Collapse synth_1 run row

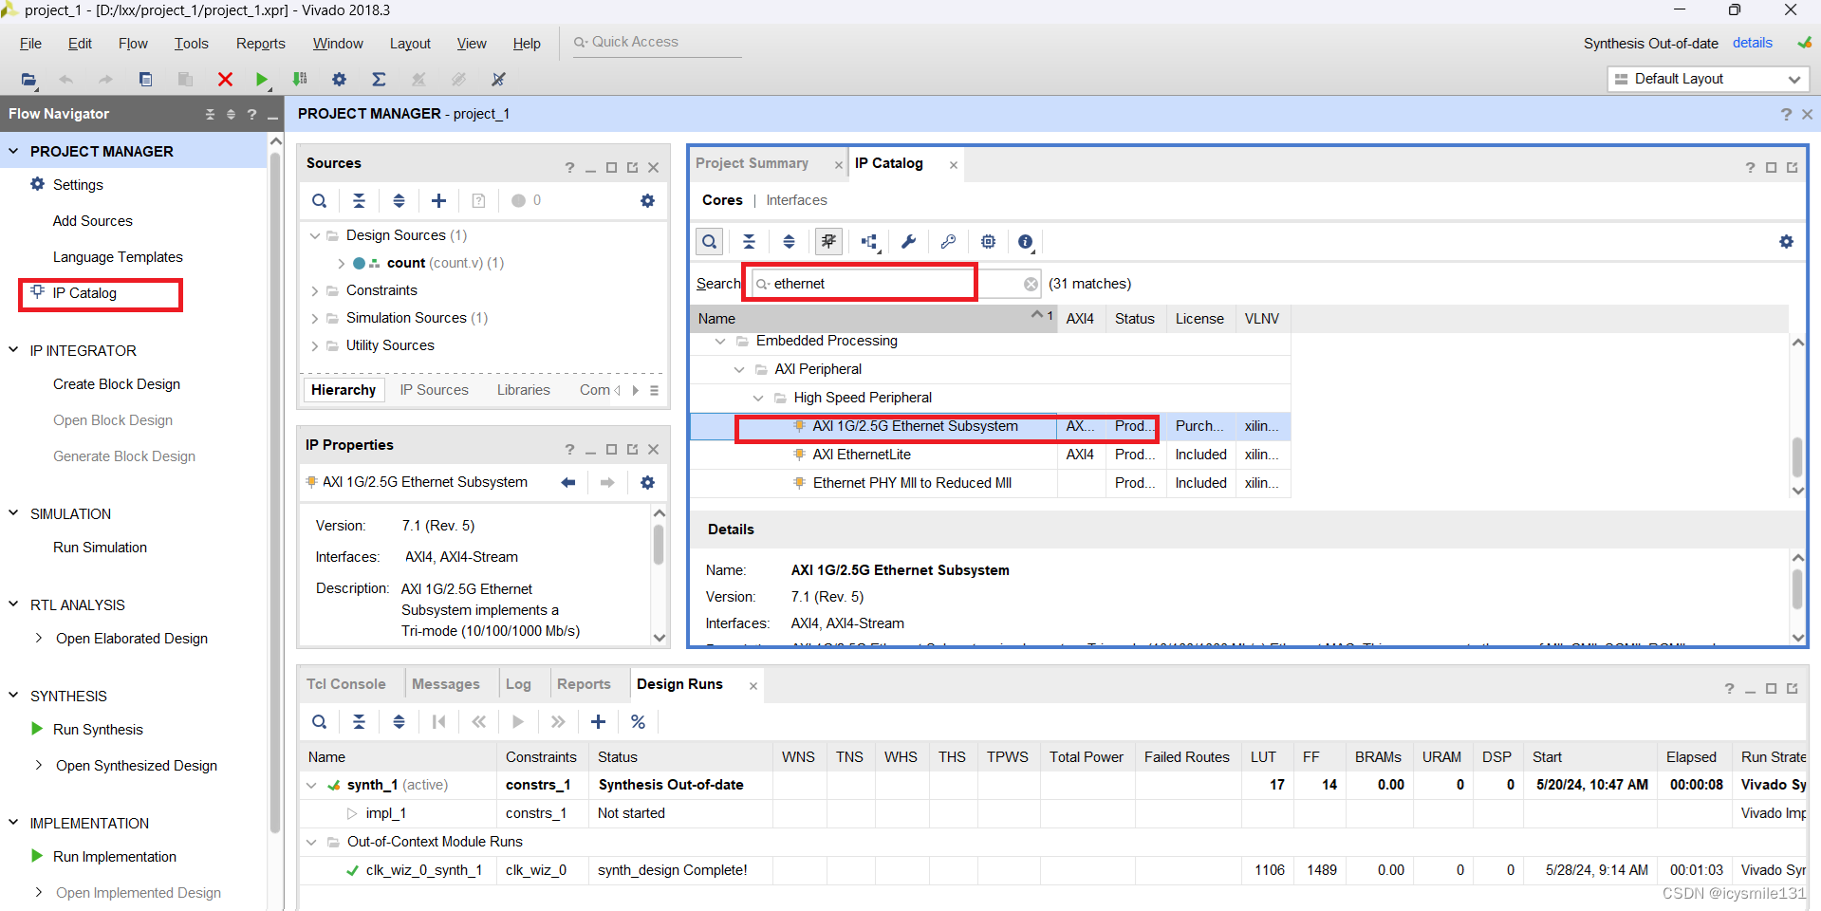tap(311, 785)
